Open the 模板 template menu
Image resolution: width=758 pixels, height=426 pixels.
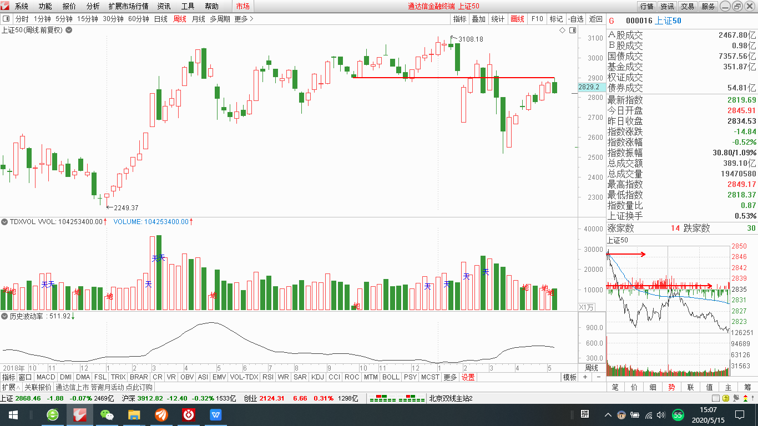point(570,377)
